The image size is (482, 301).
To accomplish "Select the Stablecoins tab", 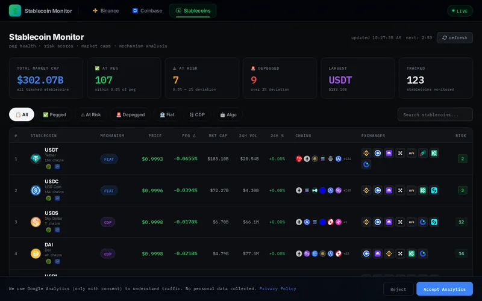I will 193,11.
